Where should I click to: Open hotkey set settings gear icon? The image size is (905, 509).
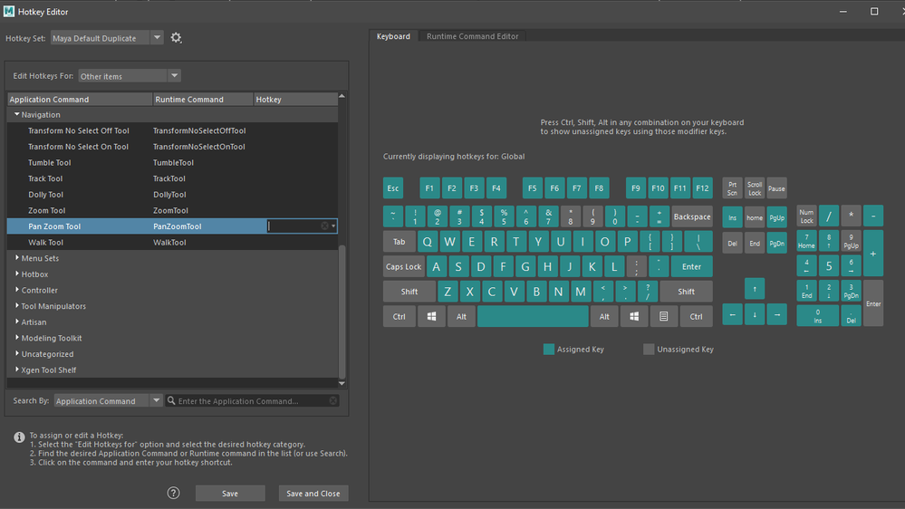tap(176, 38)
